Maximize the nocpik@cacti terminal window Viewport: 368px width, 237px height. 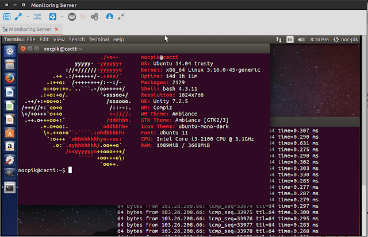[37, 49]
